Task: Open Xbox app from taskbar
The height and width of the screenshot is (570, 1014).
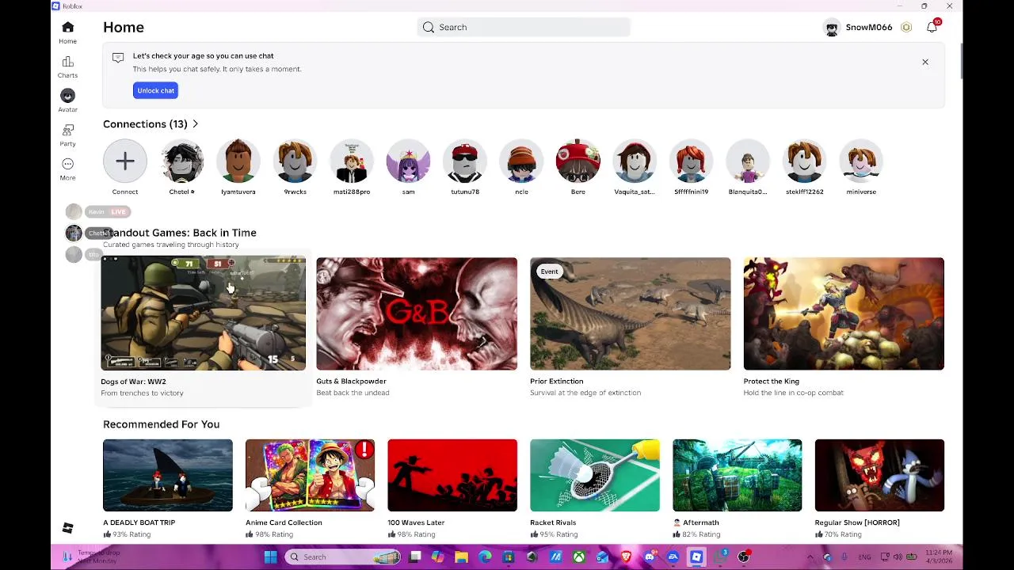Action: coord(579,557)
